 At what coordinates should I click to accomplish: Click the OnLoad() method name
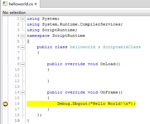tap(110, 64)
